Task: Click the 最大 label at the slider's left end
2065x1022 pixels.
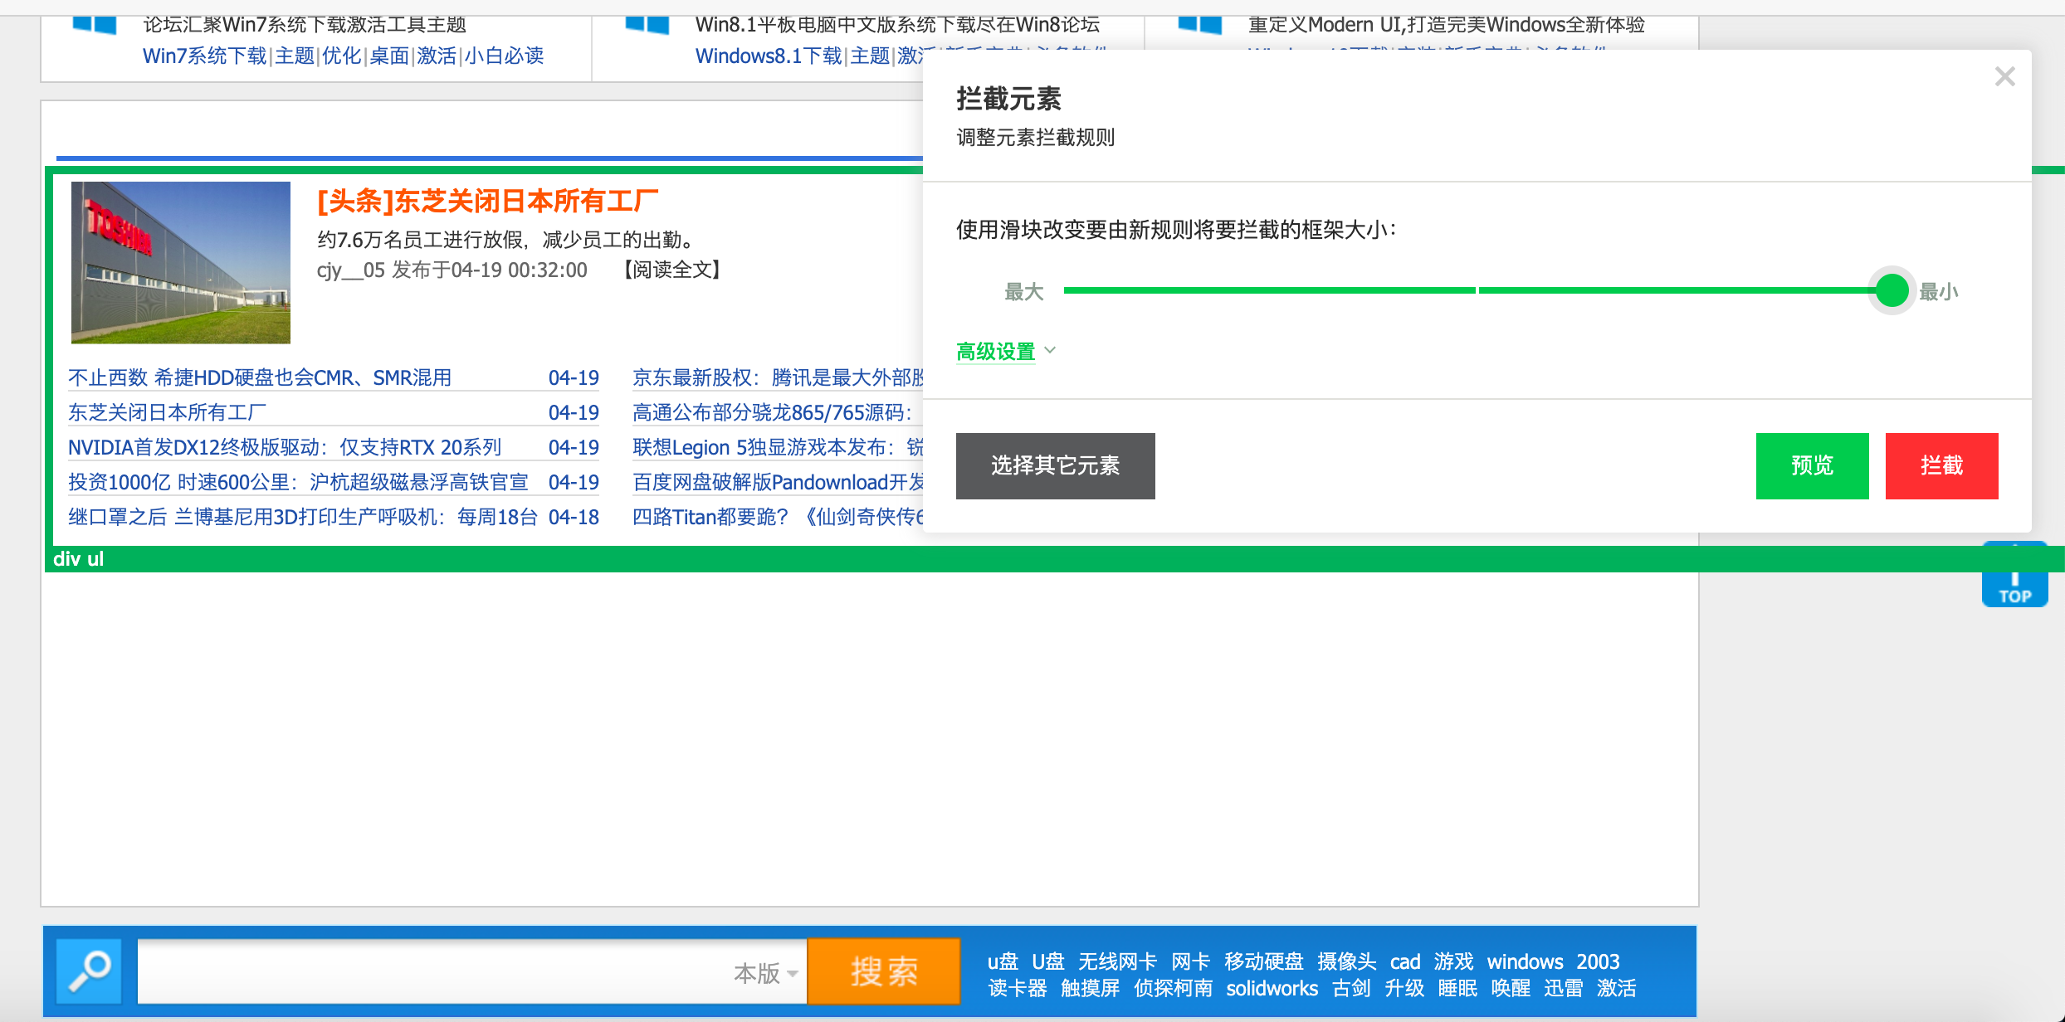Action: pos(1023,292)
